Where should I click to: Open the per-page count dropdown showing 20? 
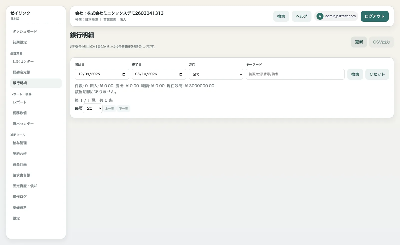click(x=92, y=108)
